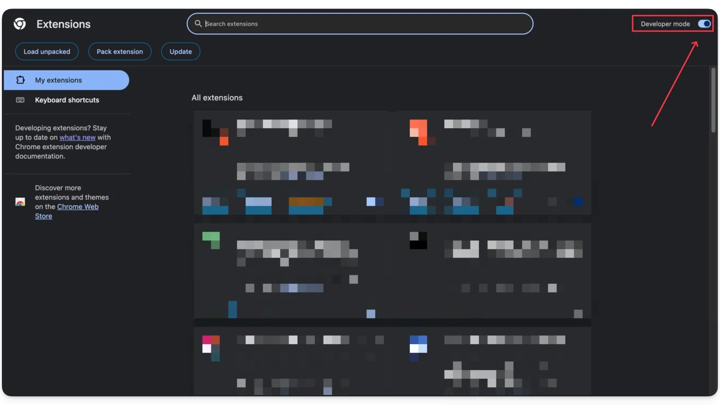Switch to Keyboard shortcuts
This screenshot has height=405, width=720.
click(x=67, y=100)
